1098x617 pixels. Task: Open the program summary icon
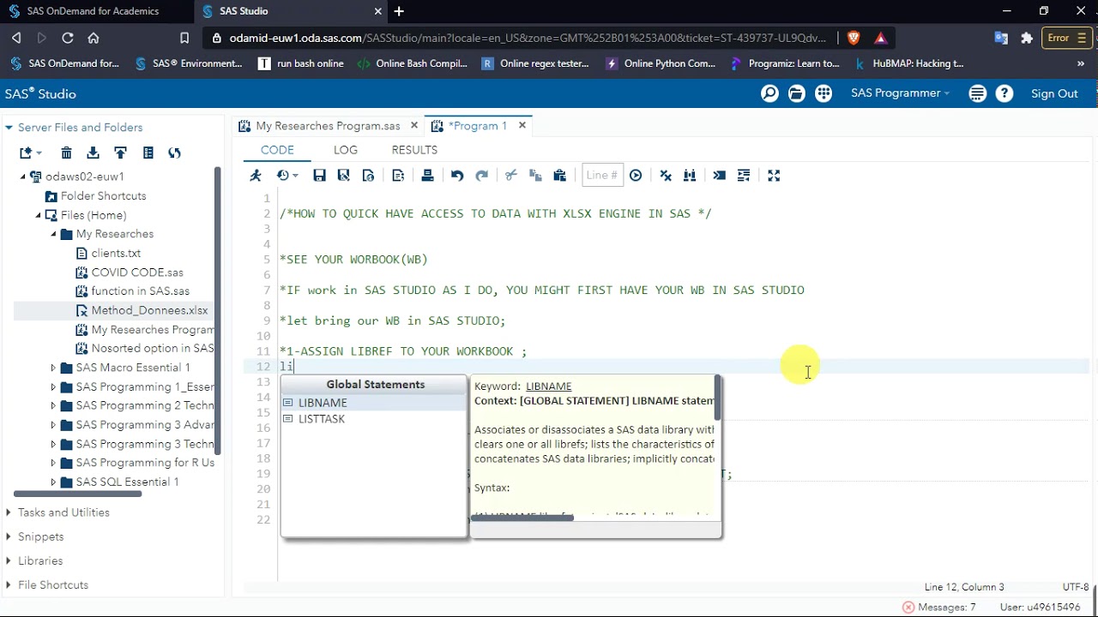(x=398, y=176)
